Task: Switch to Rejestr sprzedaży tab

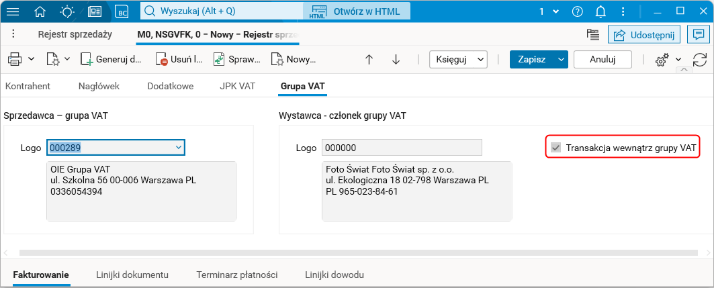Action: pyautogui.click(x=75, y=34)
